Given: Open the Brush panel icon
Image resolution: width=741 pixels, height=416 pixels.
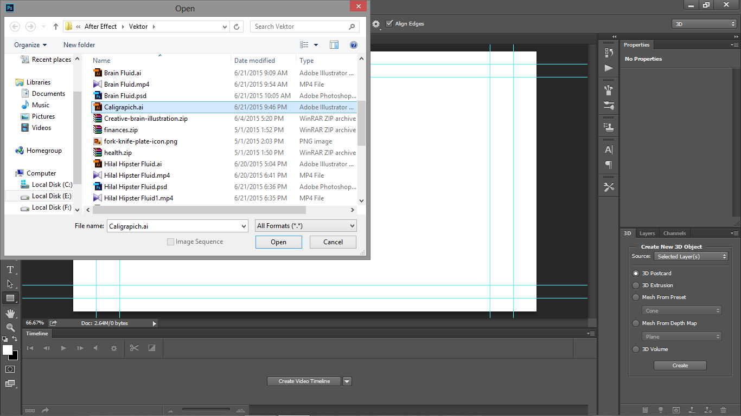Looking at the screenshot, I should [609, 106].
